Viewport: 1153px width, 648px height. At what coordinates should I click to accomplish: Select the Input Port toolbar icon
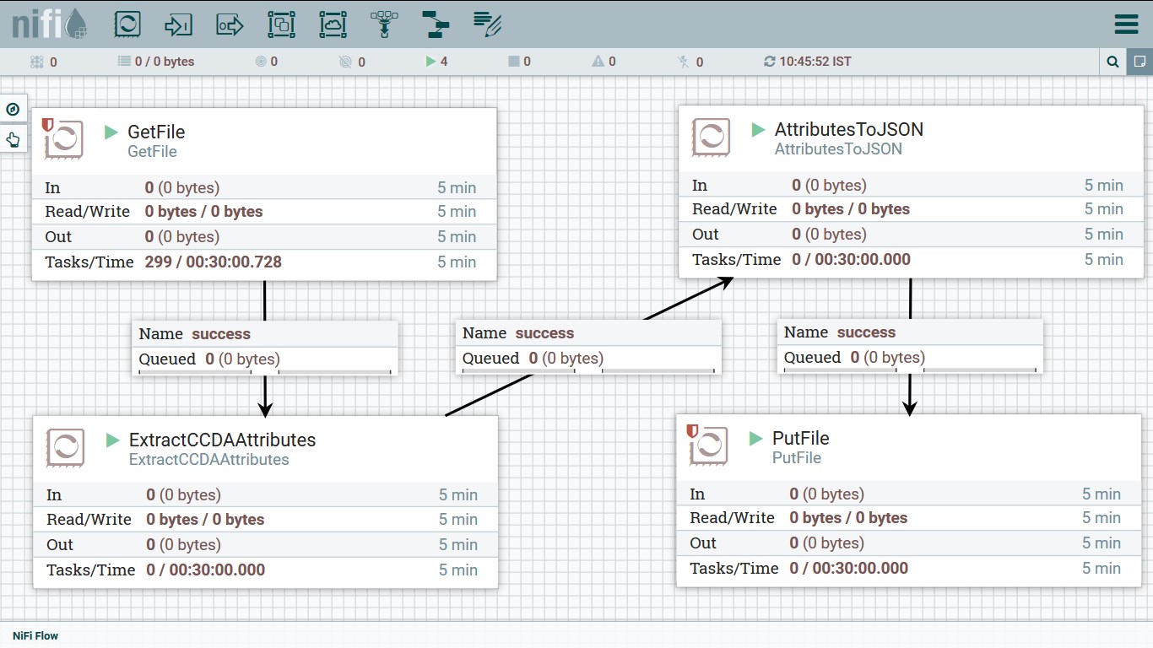[179, 24]
